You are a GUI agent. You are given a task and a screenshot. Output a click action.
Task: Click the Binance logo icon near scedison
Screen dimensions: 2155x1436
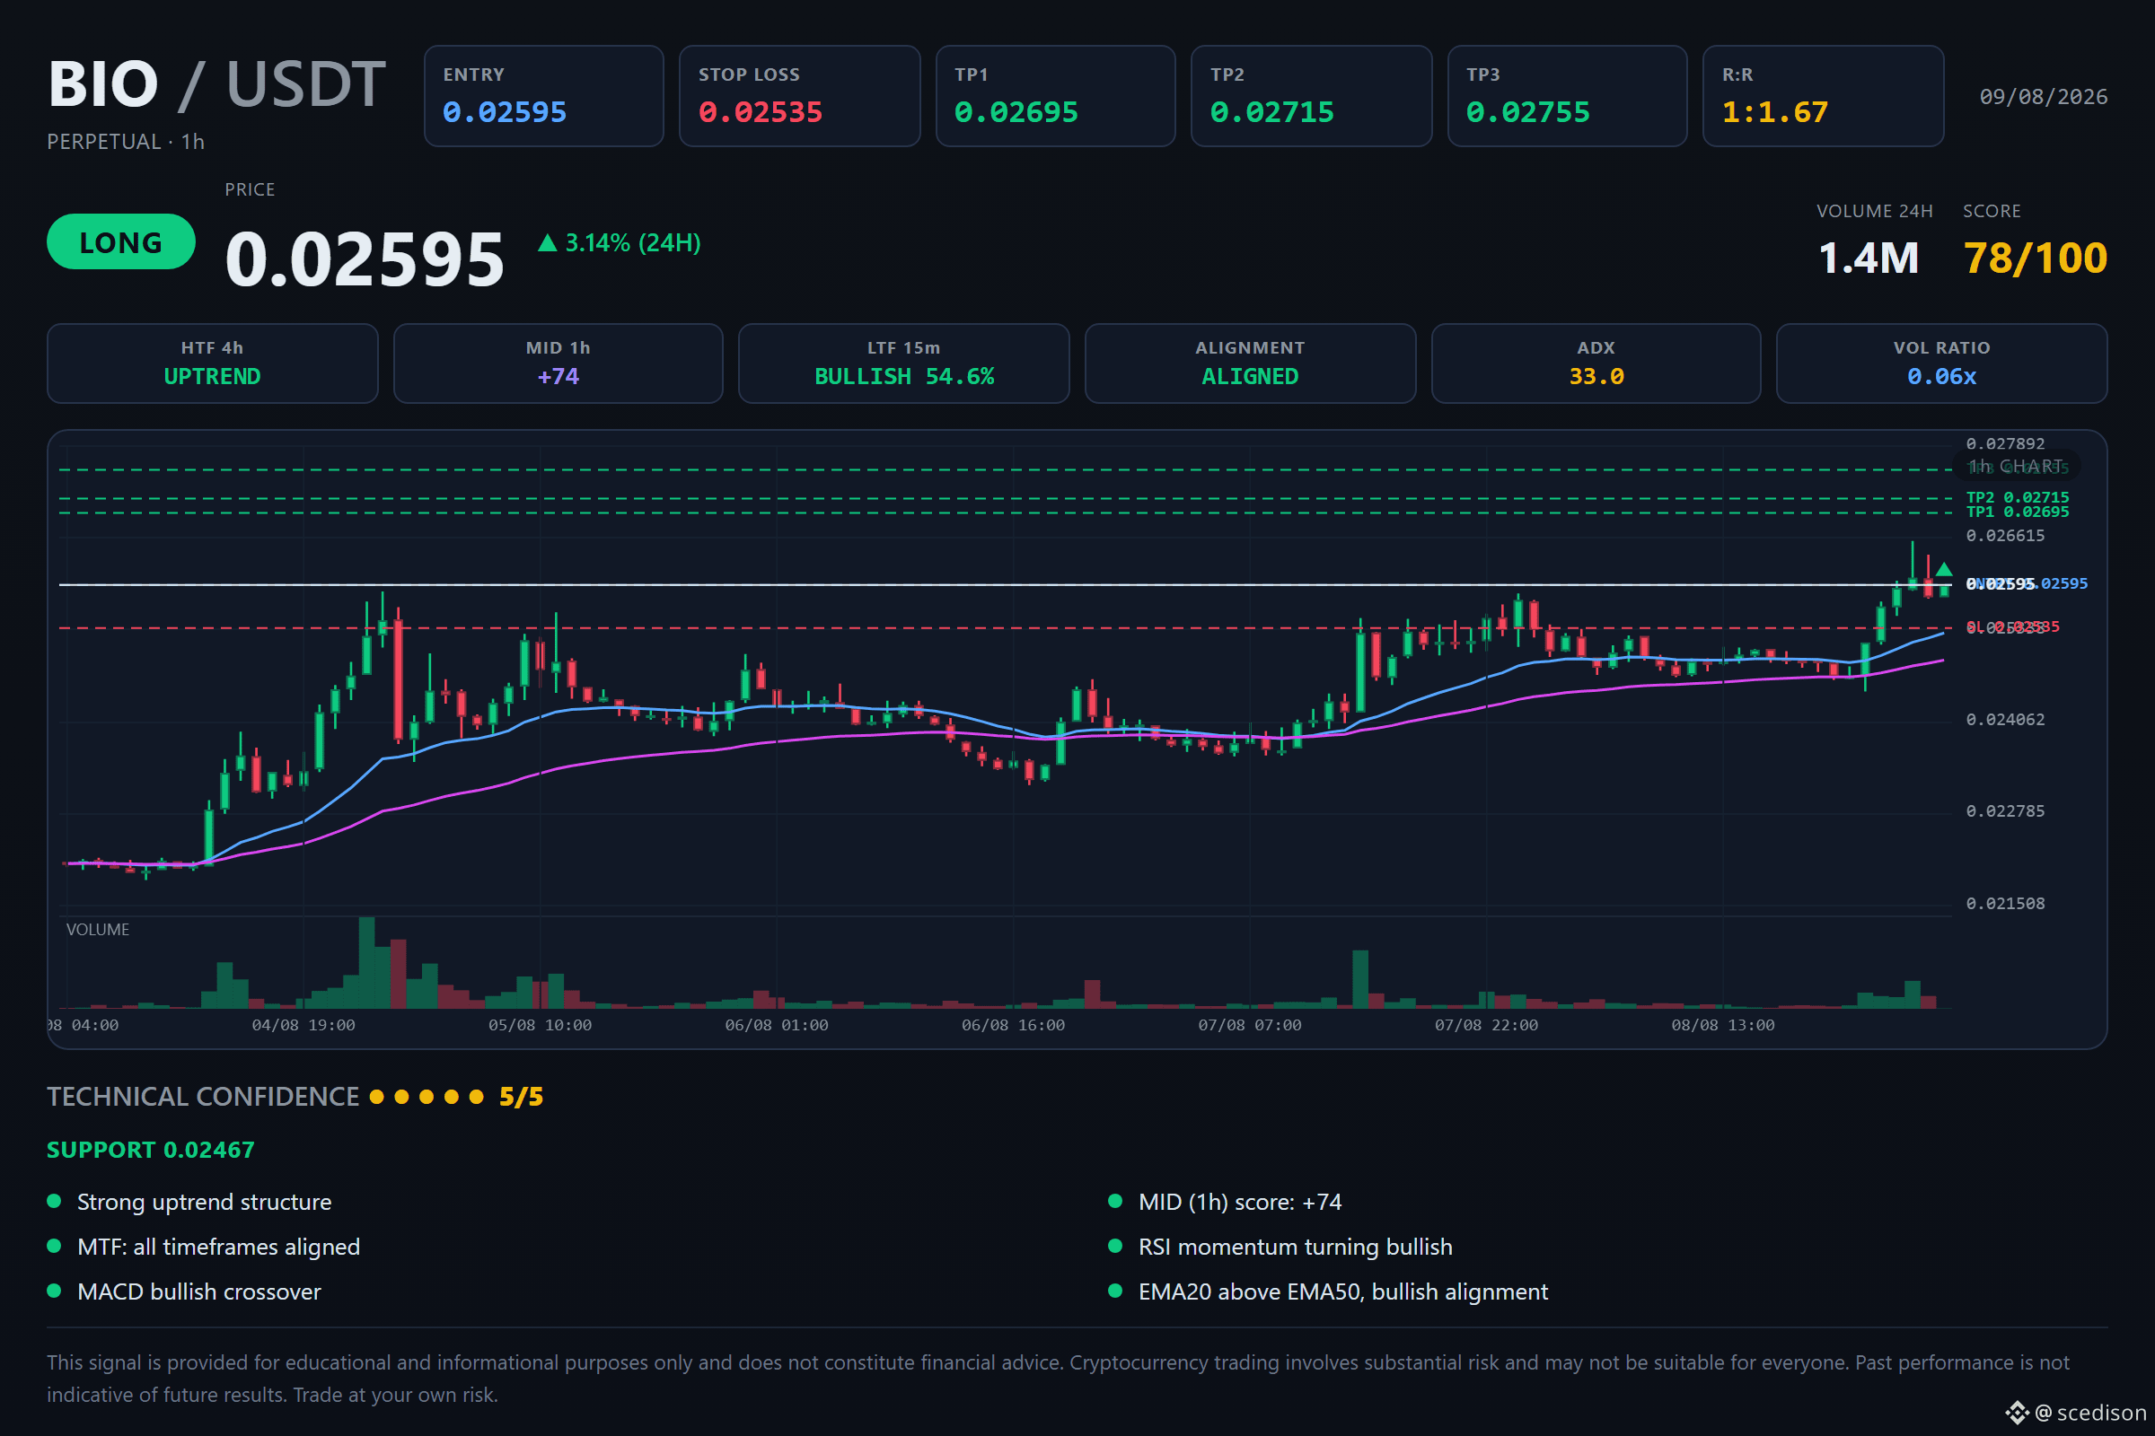point(2017,1413)
